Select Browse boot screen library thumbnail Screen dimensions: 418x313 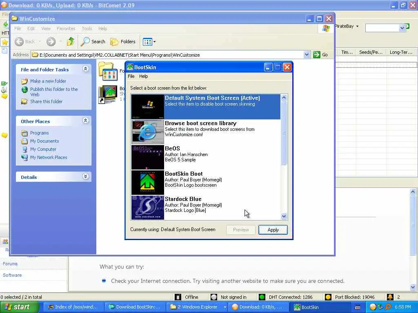coord(148,132)
